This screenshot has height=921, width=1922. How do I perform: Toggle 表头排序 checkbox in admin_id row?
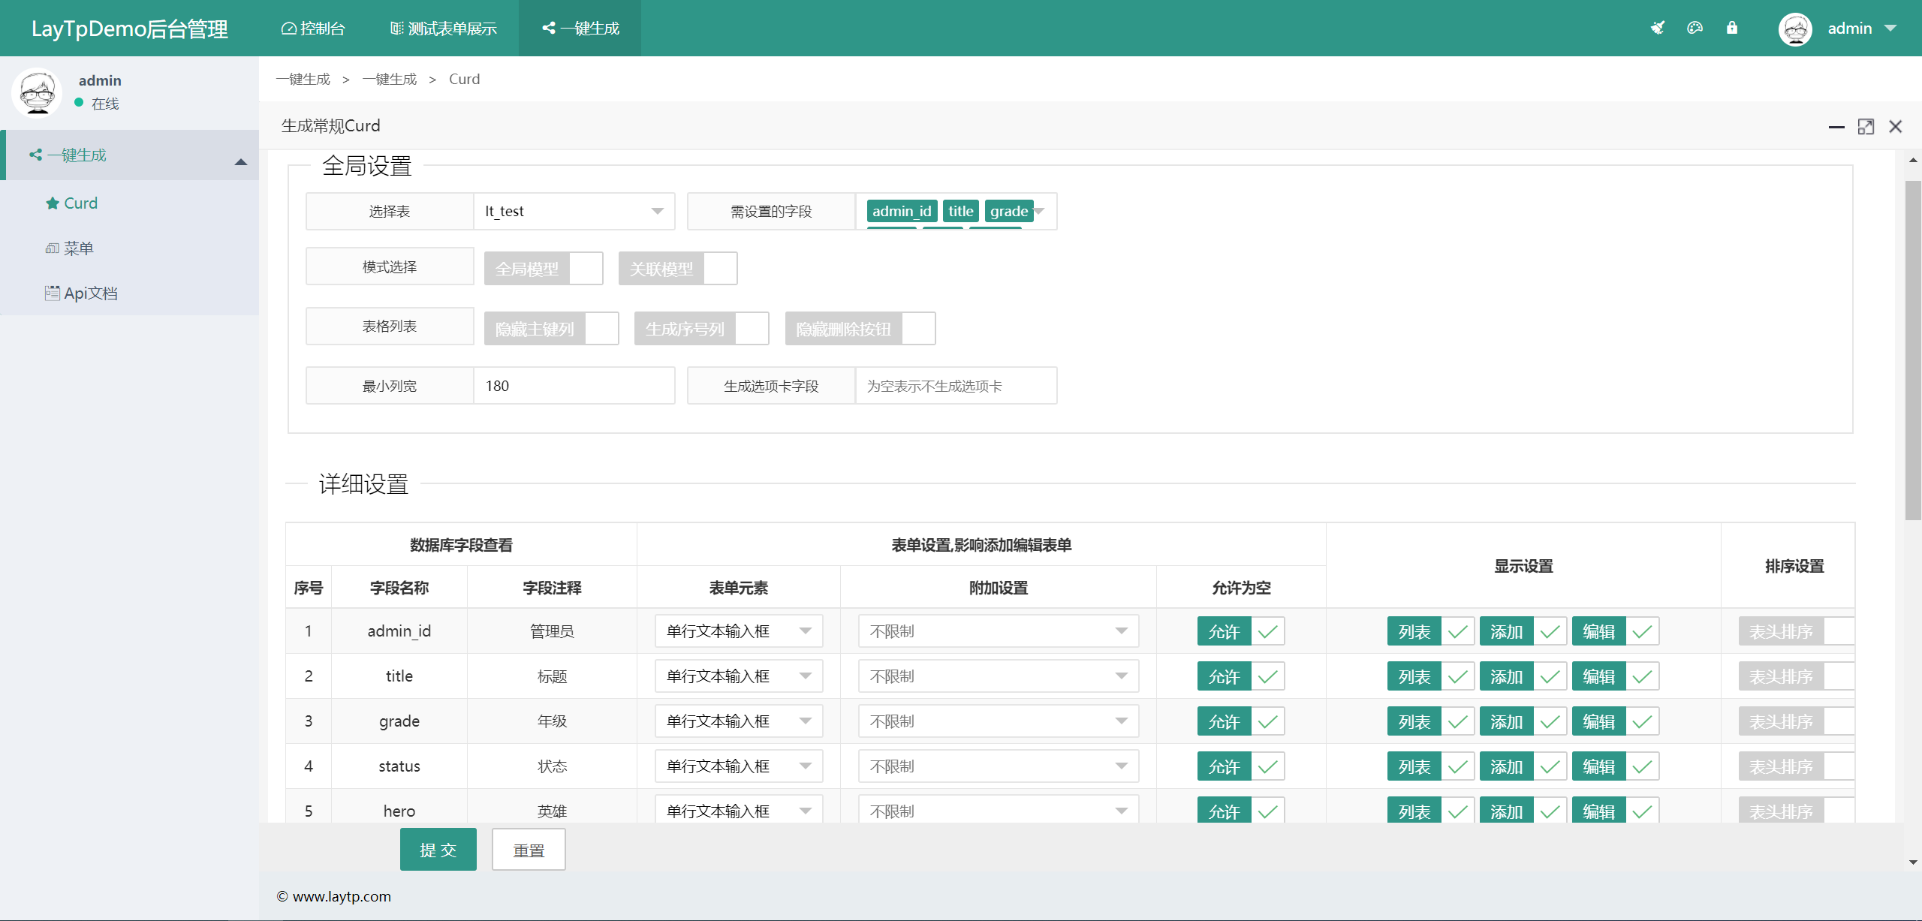click(1797, 632)
